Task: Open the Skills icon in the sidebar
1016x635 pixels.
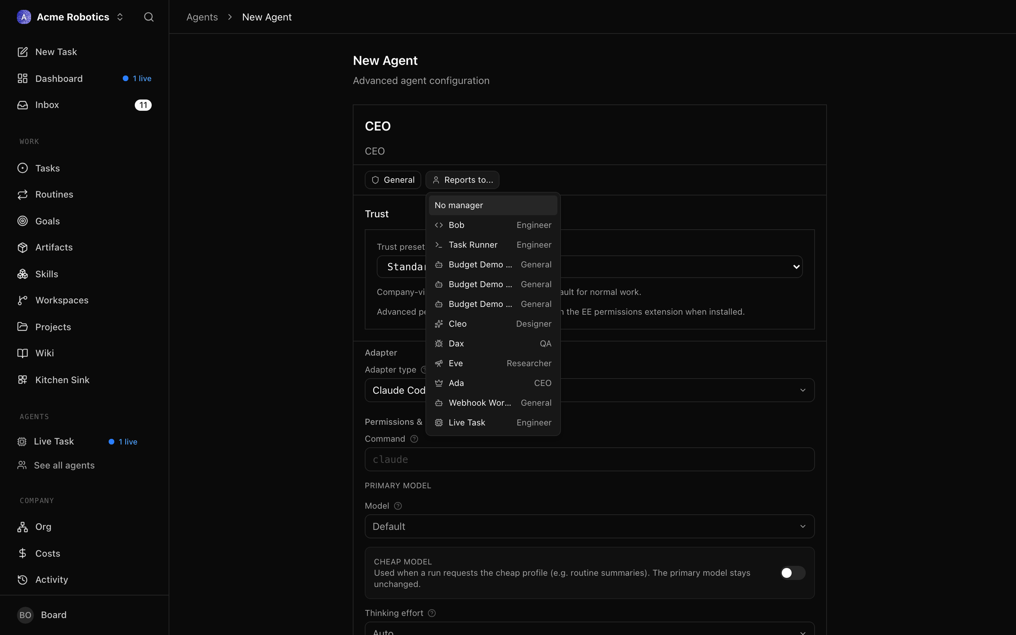Action: click(x=23, y=274)
